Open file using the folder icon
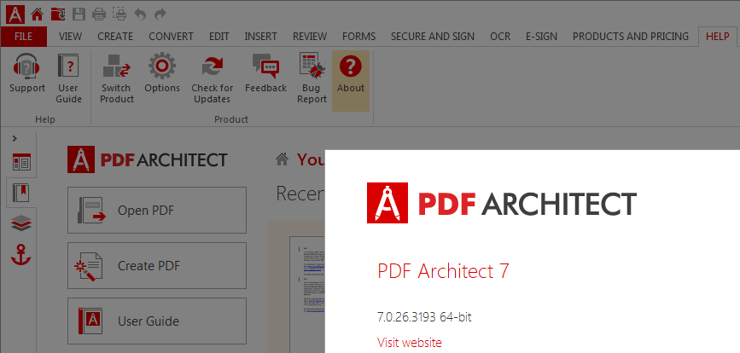 tap(58, 14)
